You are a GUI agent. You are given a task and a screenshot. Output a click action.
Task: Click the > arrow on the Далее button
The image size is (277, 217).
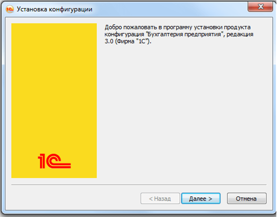(x=210, y=199)
